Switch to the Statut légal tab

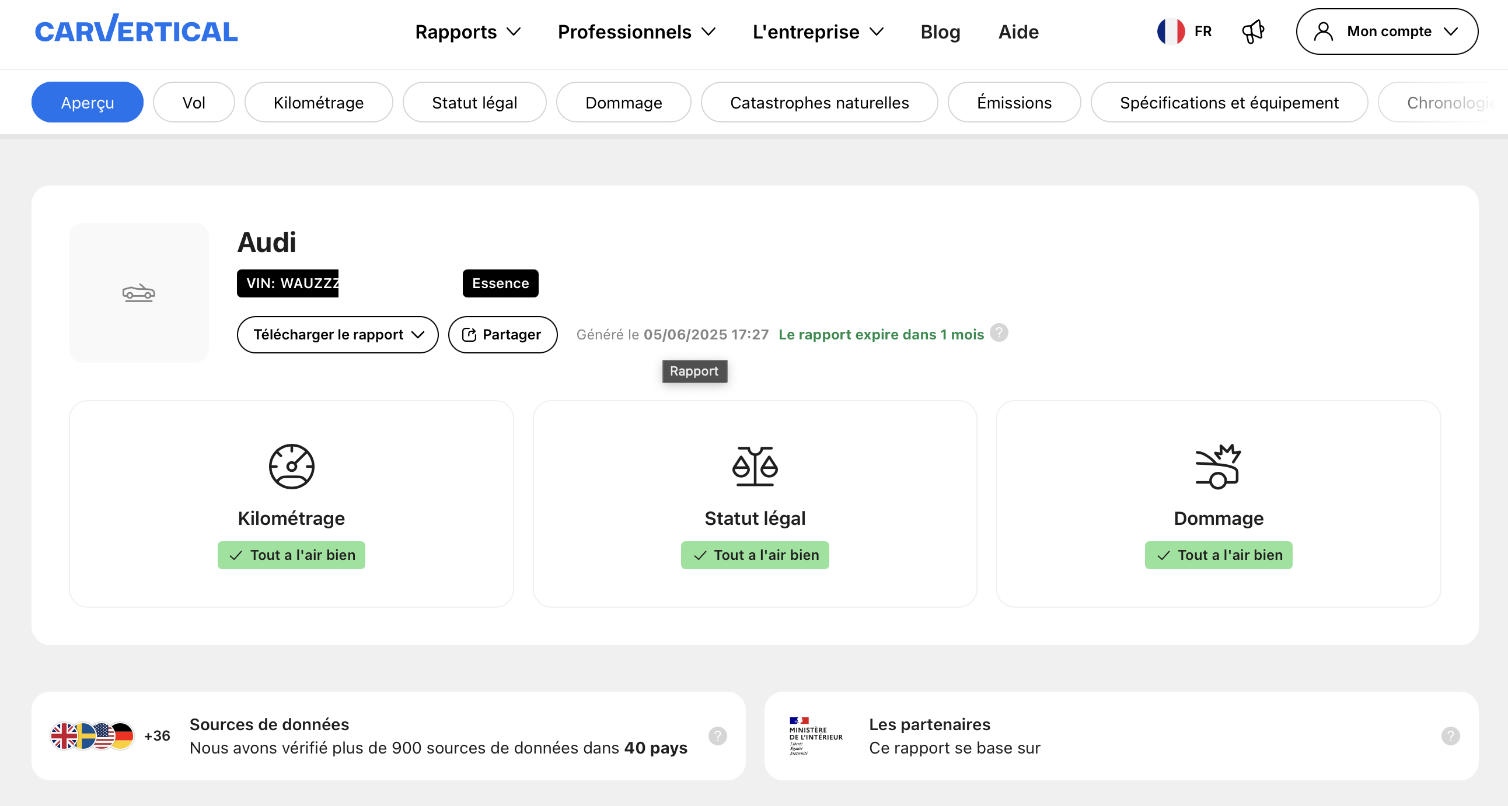[474, 103]
